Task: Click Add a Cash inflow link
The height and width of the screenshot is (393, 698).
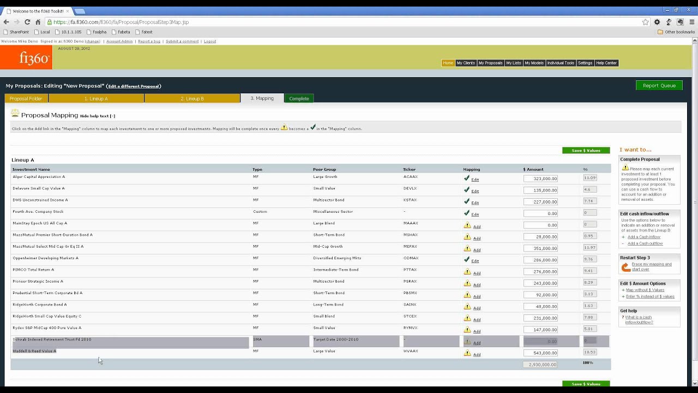Action: (x=644, y=237)
